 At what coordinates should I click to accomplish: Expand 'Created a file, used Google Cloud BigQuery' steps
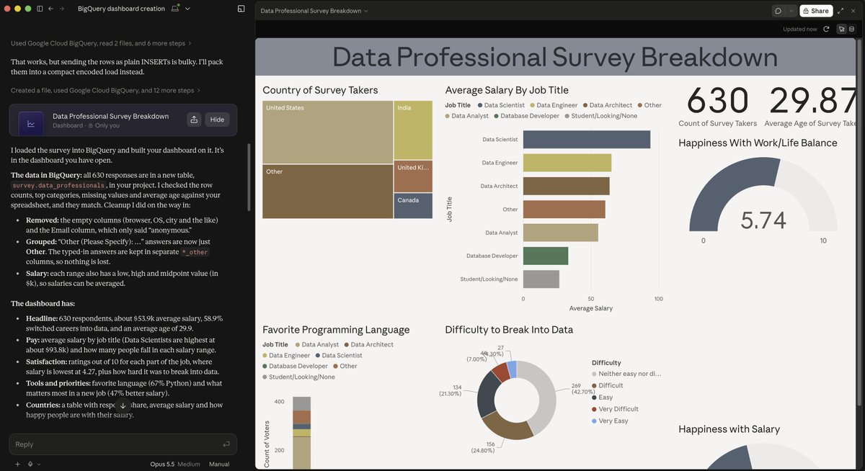[x=106, y=90]
